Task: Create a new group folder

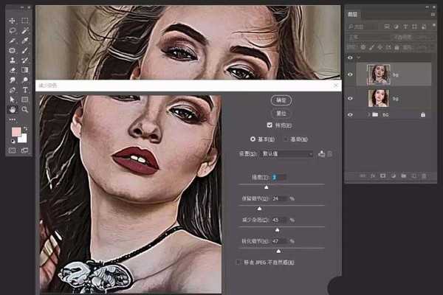Action: pyautogui.click(x=404, y=176)
